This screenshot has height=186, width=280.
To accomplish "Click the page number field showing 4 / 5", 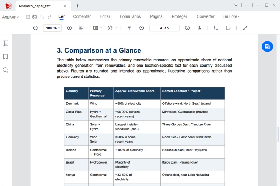I will point(164,28).
